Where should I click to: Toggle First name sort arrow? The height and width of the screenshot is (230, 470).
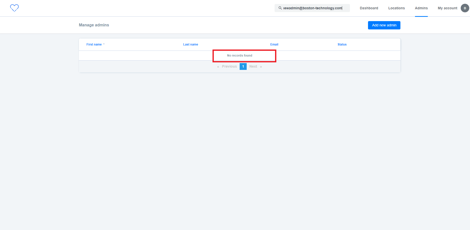(104, 44)
